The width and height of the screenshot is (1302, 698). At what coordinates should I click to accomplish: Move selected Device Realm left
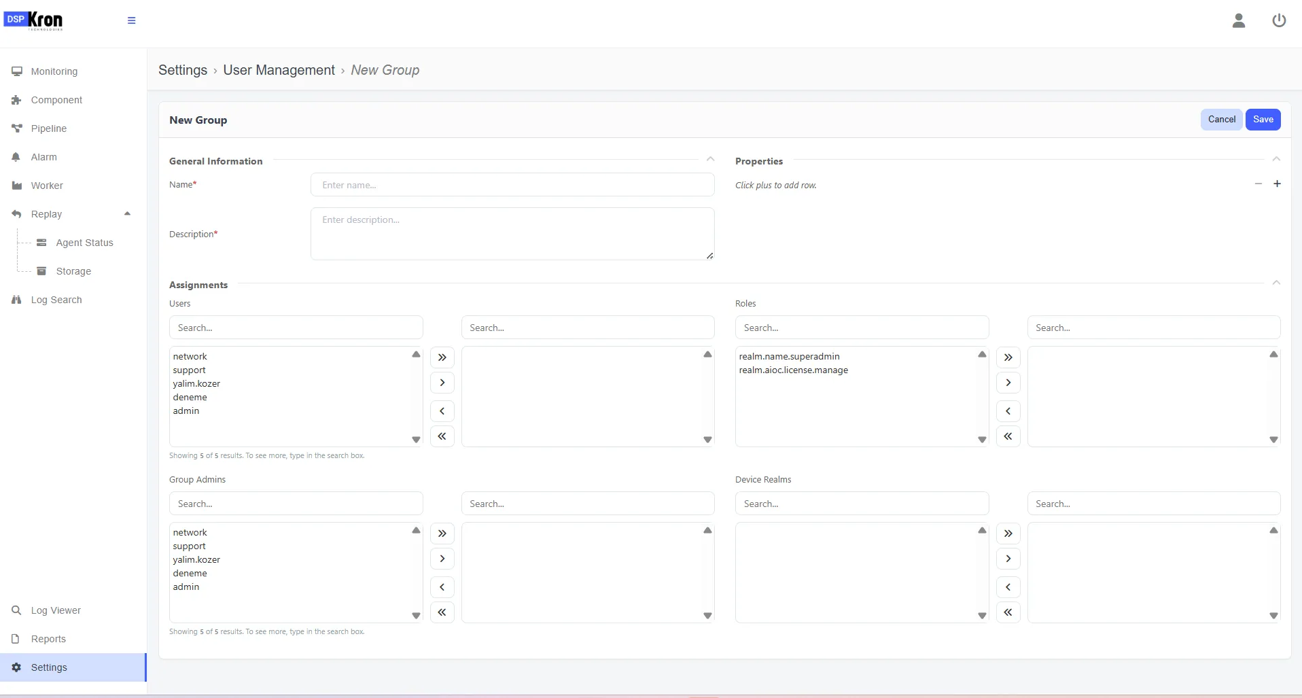pos(1008,587)
